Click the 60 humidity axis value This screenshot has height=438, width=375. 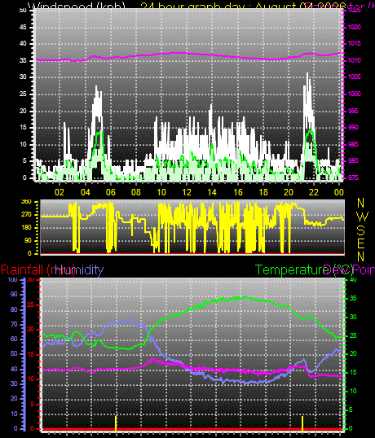tap(14, 339)
